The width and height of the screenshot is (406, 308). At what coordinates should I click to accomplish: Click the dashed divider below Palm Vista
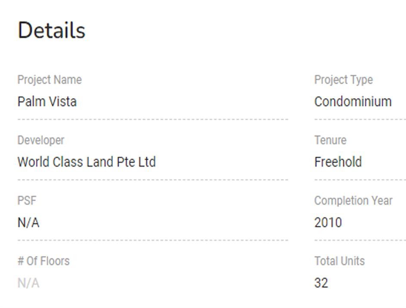coord(152,119)
